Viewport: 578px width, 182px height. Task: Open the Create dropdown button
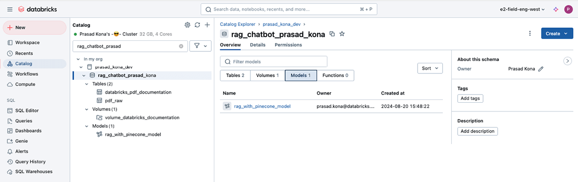tap(556, 33)
